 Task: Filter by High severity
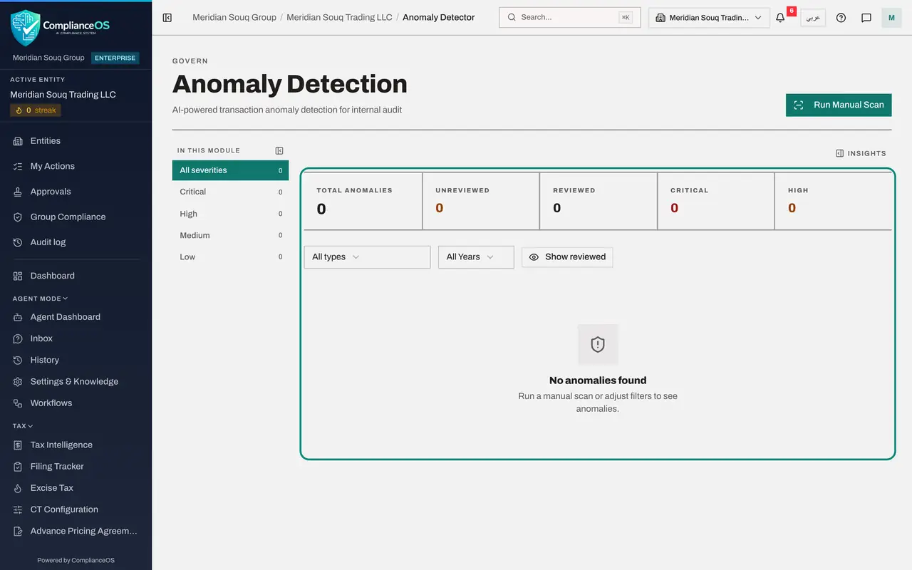(230, 214)
